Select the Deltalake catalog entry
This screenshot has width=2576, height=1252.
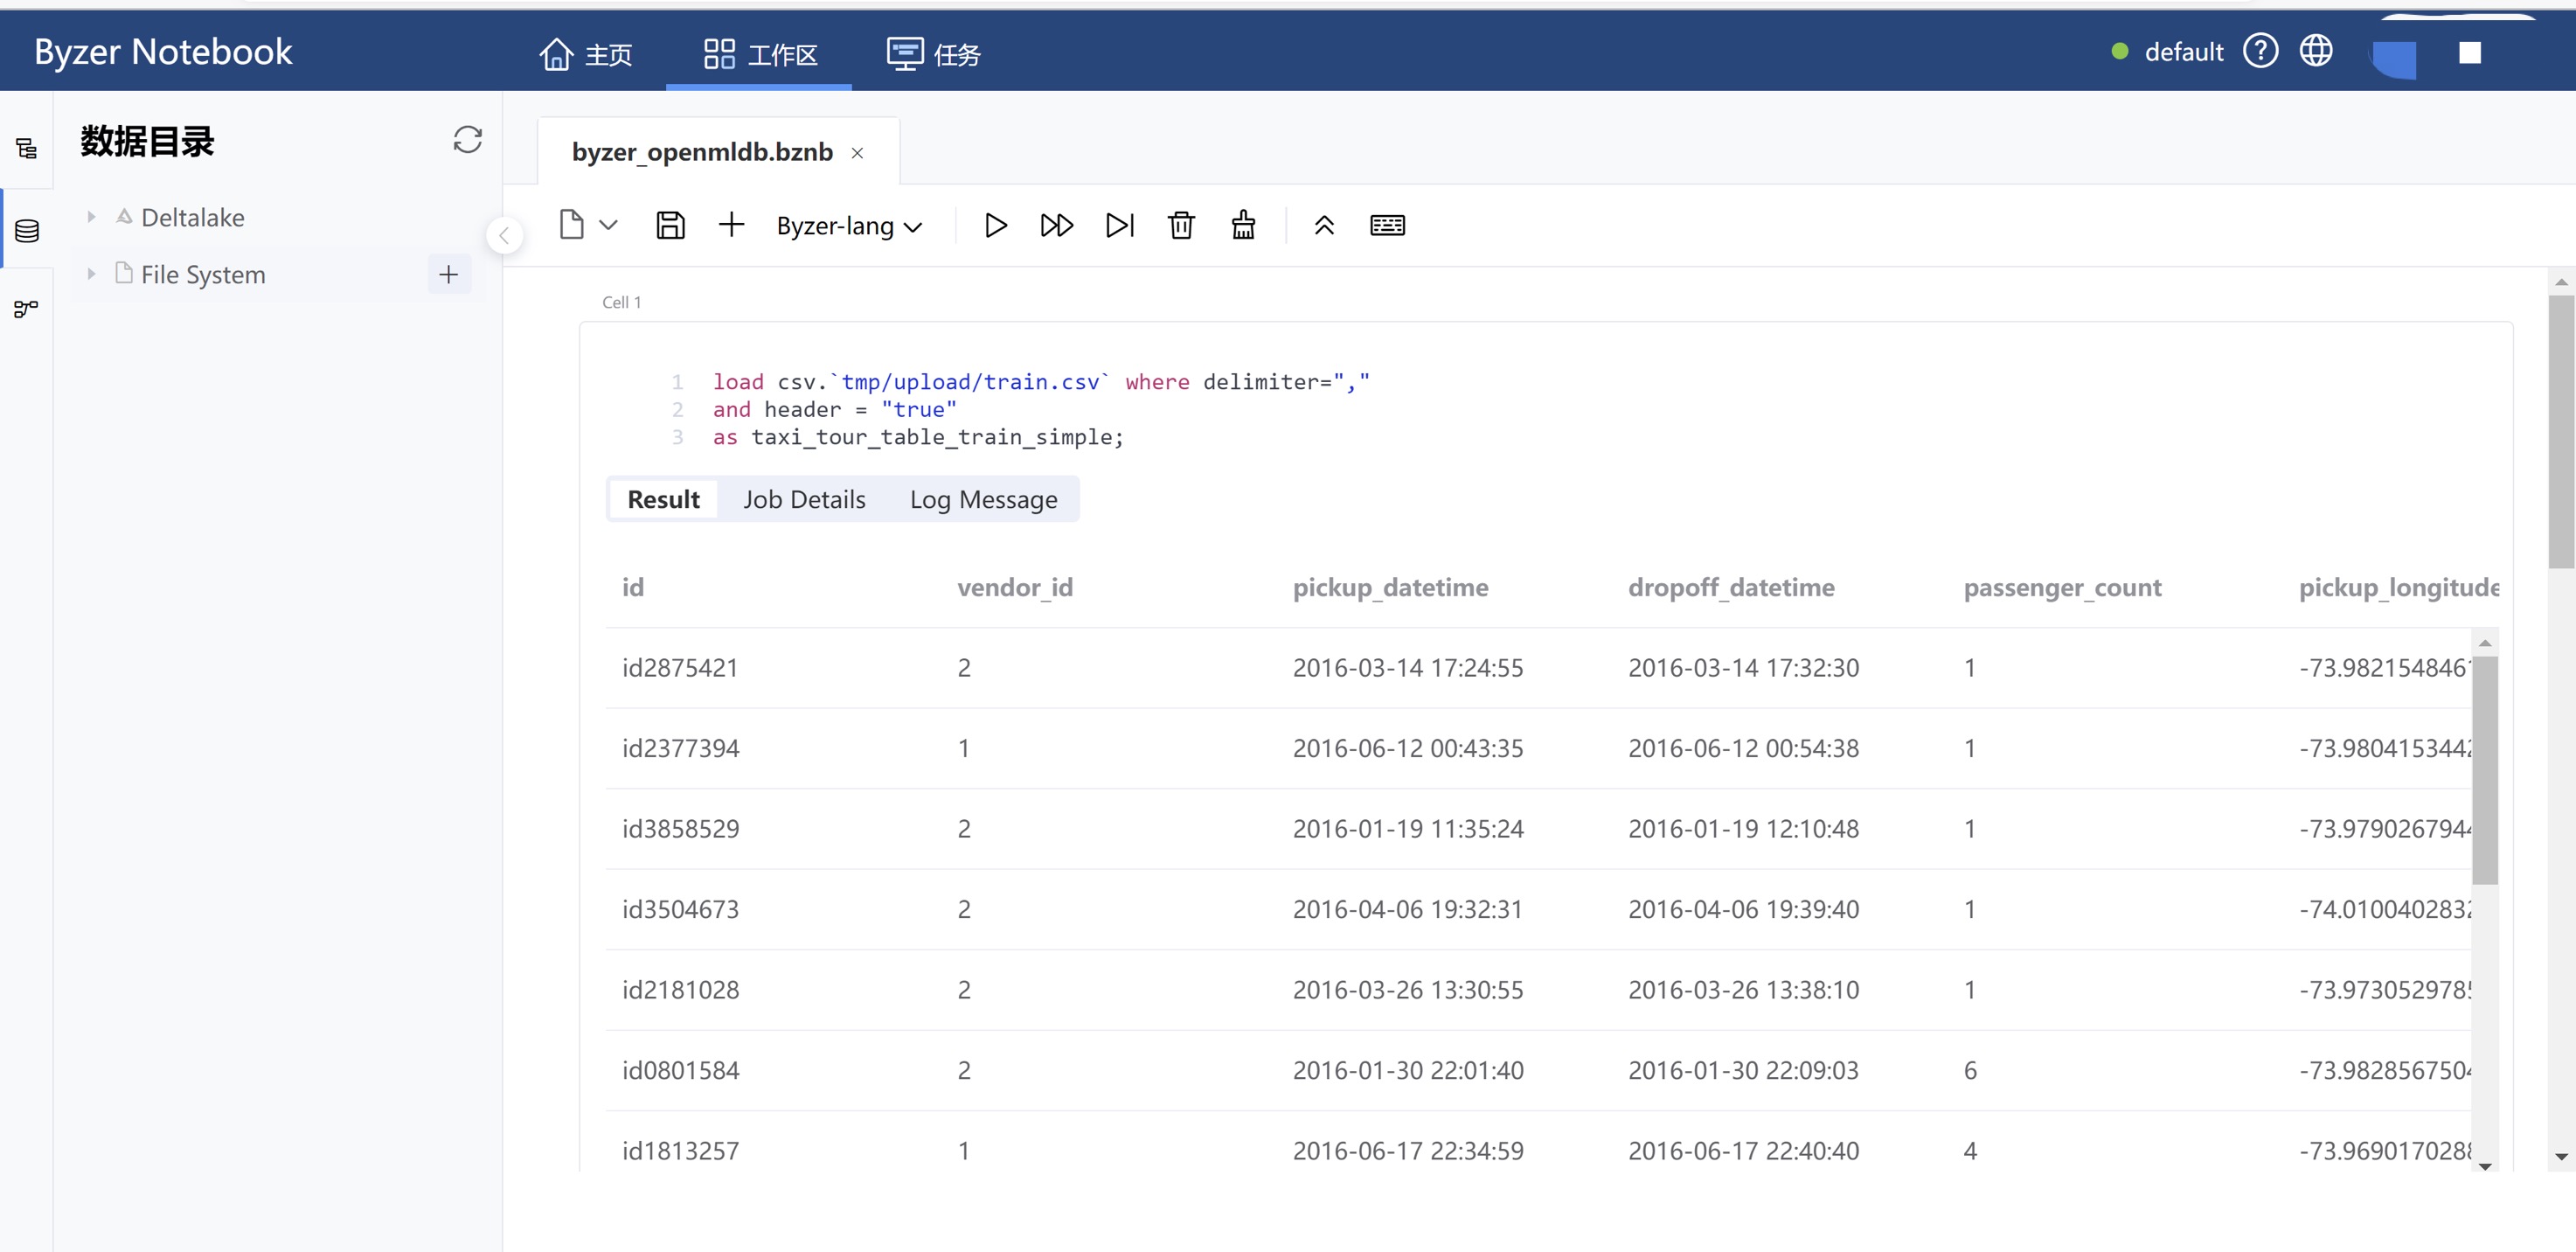192,217
